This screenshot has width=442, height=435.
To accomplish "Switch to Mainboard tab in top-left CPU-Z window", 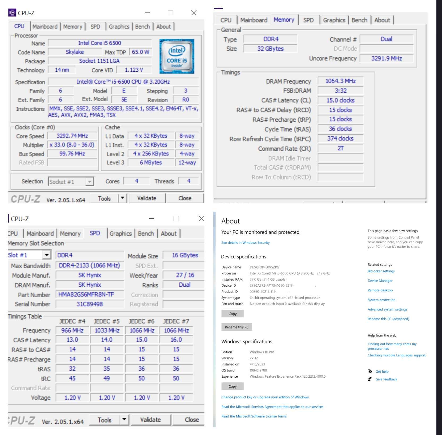I will tap(45, 27).
